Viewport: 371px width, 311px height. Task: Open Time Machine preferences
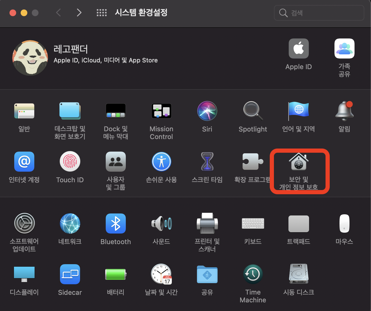click(x=253, y=274)
